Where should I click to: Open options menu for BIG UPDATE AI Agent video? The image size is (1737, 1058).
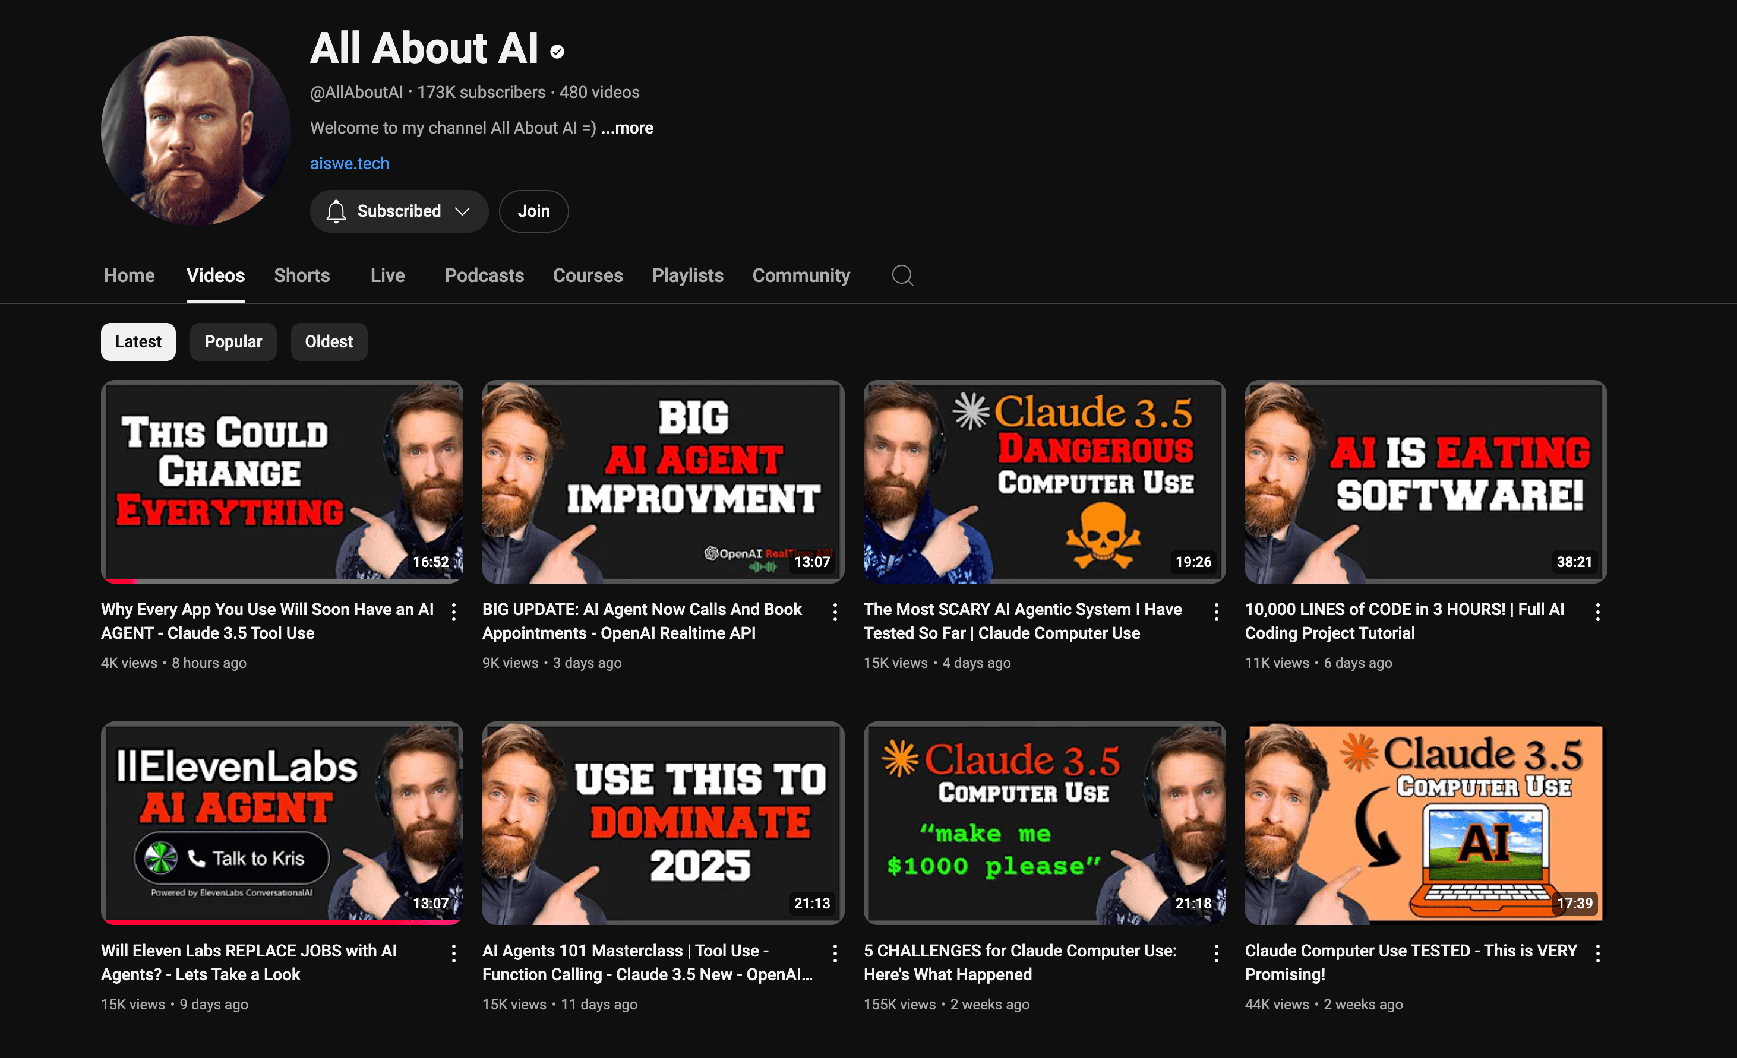click(x=835, y=612)
